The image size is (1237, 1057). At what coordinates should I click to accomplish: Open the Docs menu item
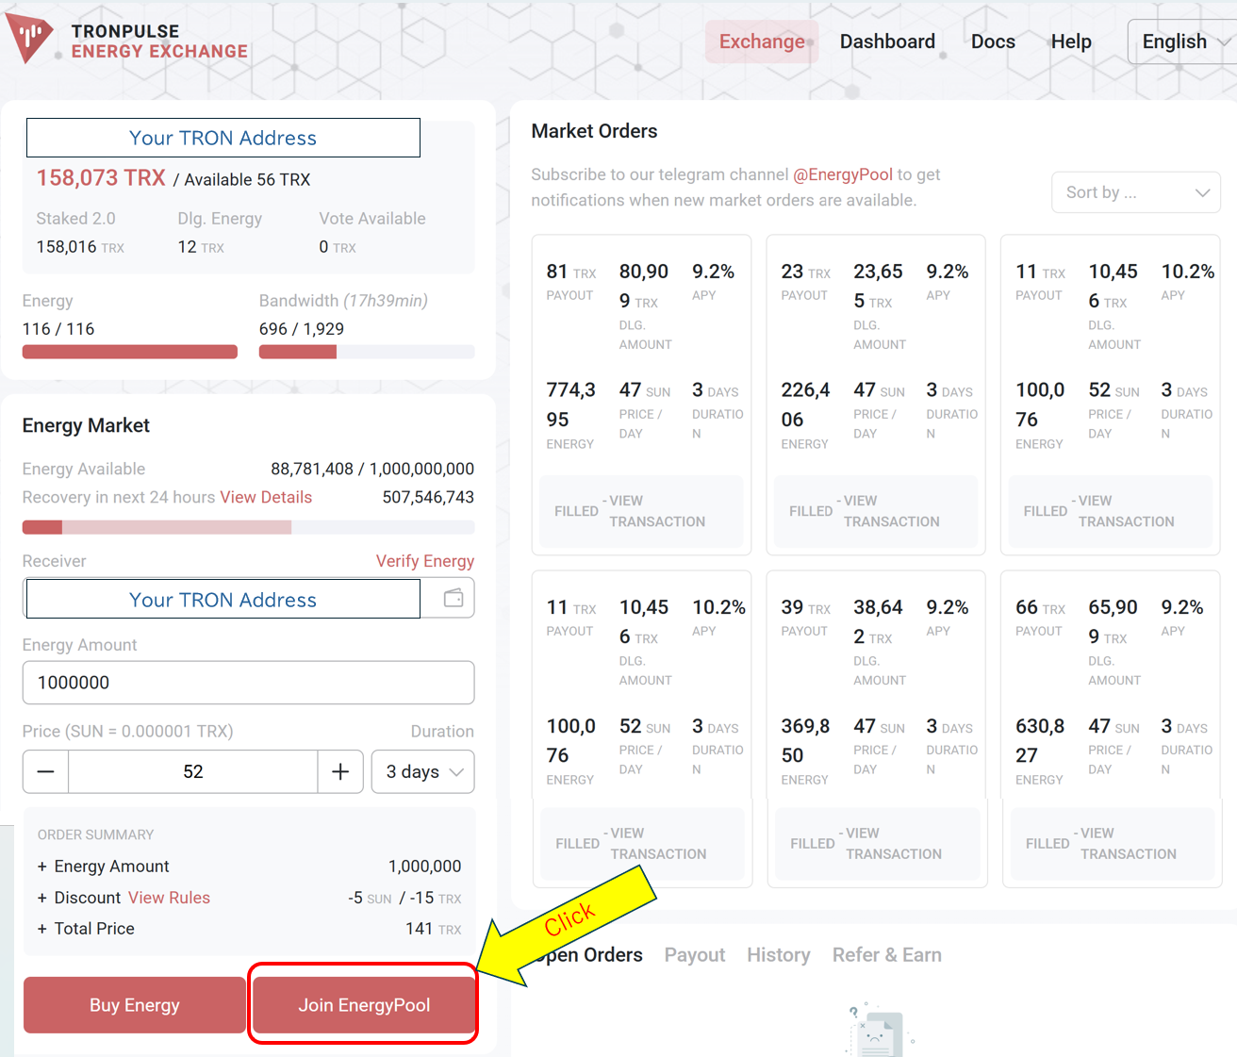coord(993,41)
